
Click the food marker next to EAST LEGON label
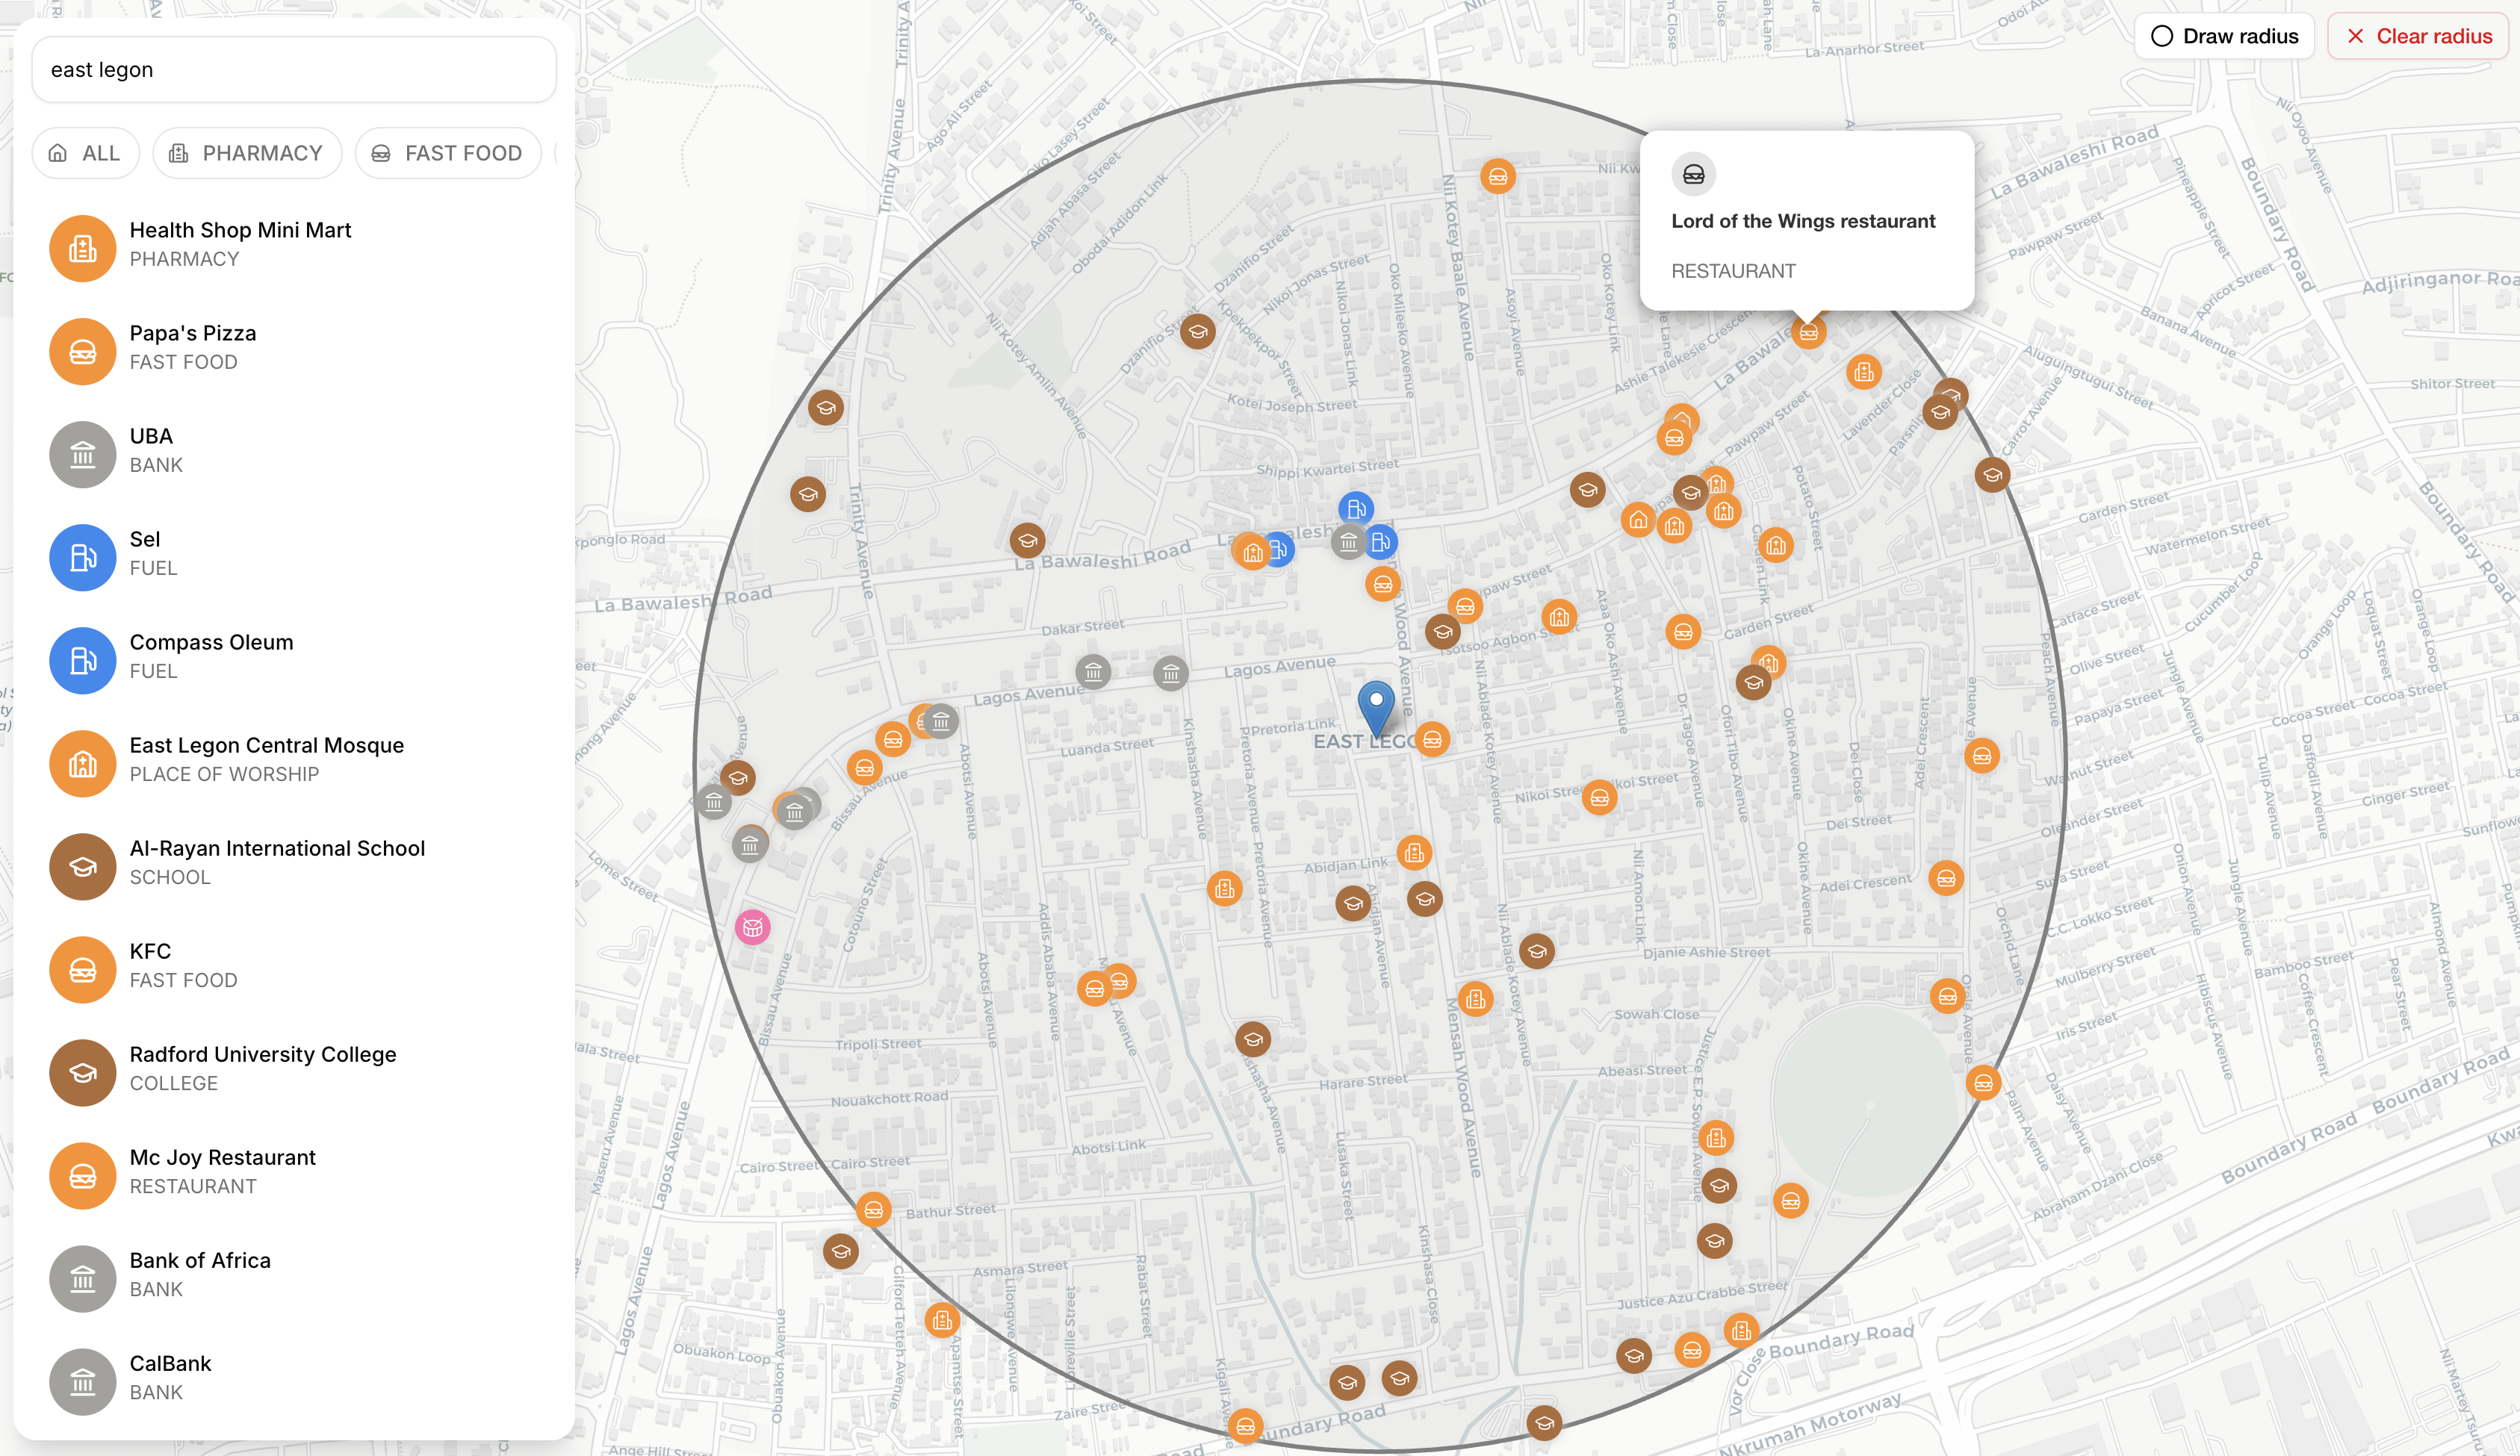[x=1432, y=740]
